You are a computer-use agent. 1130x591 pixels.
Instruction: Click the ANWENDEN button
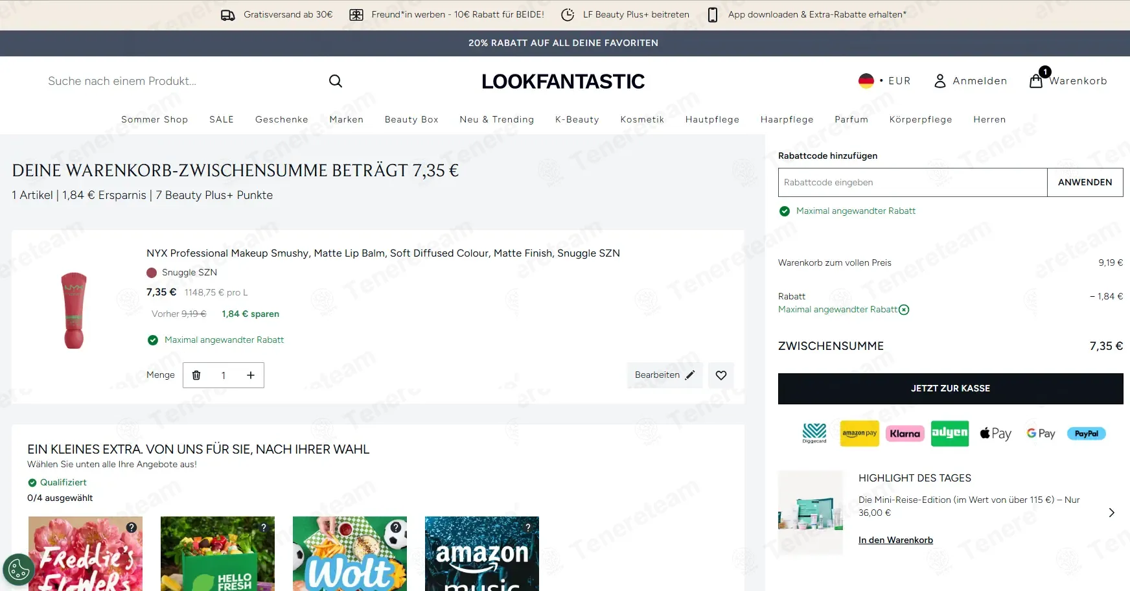(x=1085, y=182)
